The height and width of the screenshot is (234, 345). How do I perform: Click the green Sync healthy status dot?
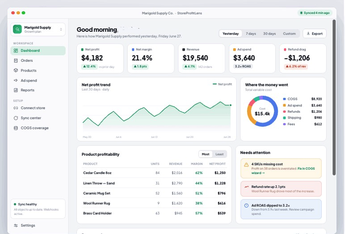(15, 204)
